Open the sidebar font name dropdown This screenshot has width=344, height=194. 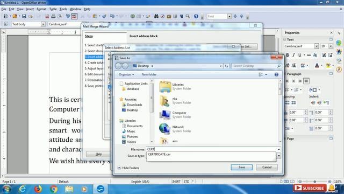point(317,46)
